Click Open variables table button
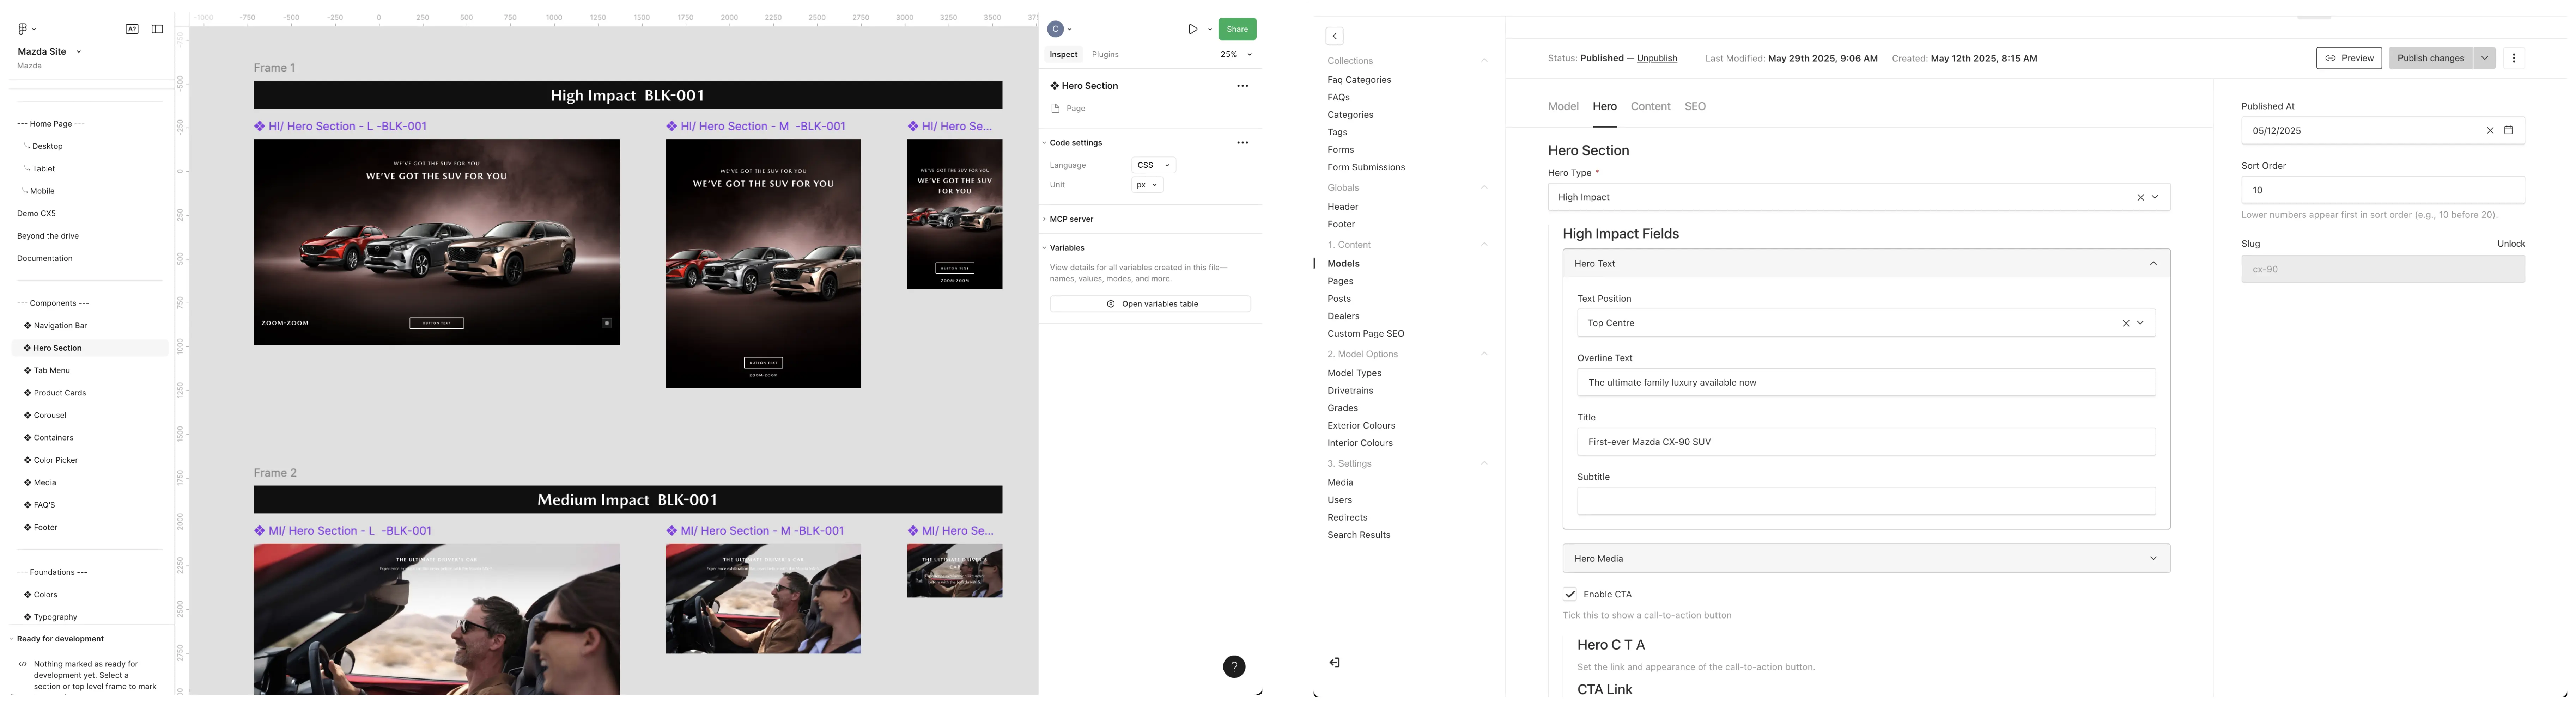This screenshot has height=707, width=2576. (x=1150, y=304)
